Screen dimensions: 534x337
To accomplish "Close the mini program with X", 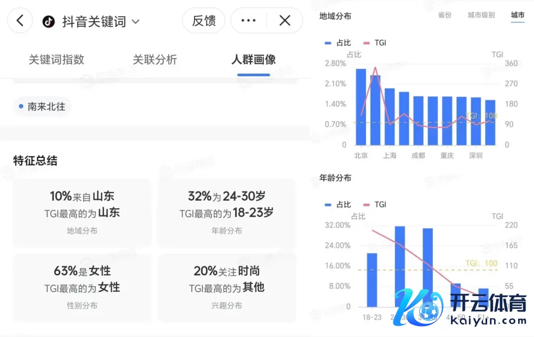I will (285, 21).
